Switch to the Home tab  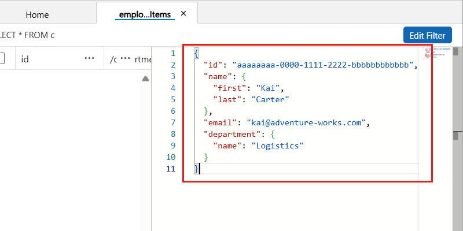[x=37, y=15]
